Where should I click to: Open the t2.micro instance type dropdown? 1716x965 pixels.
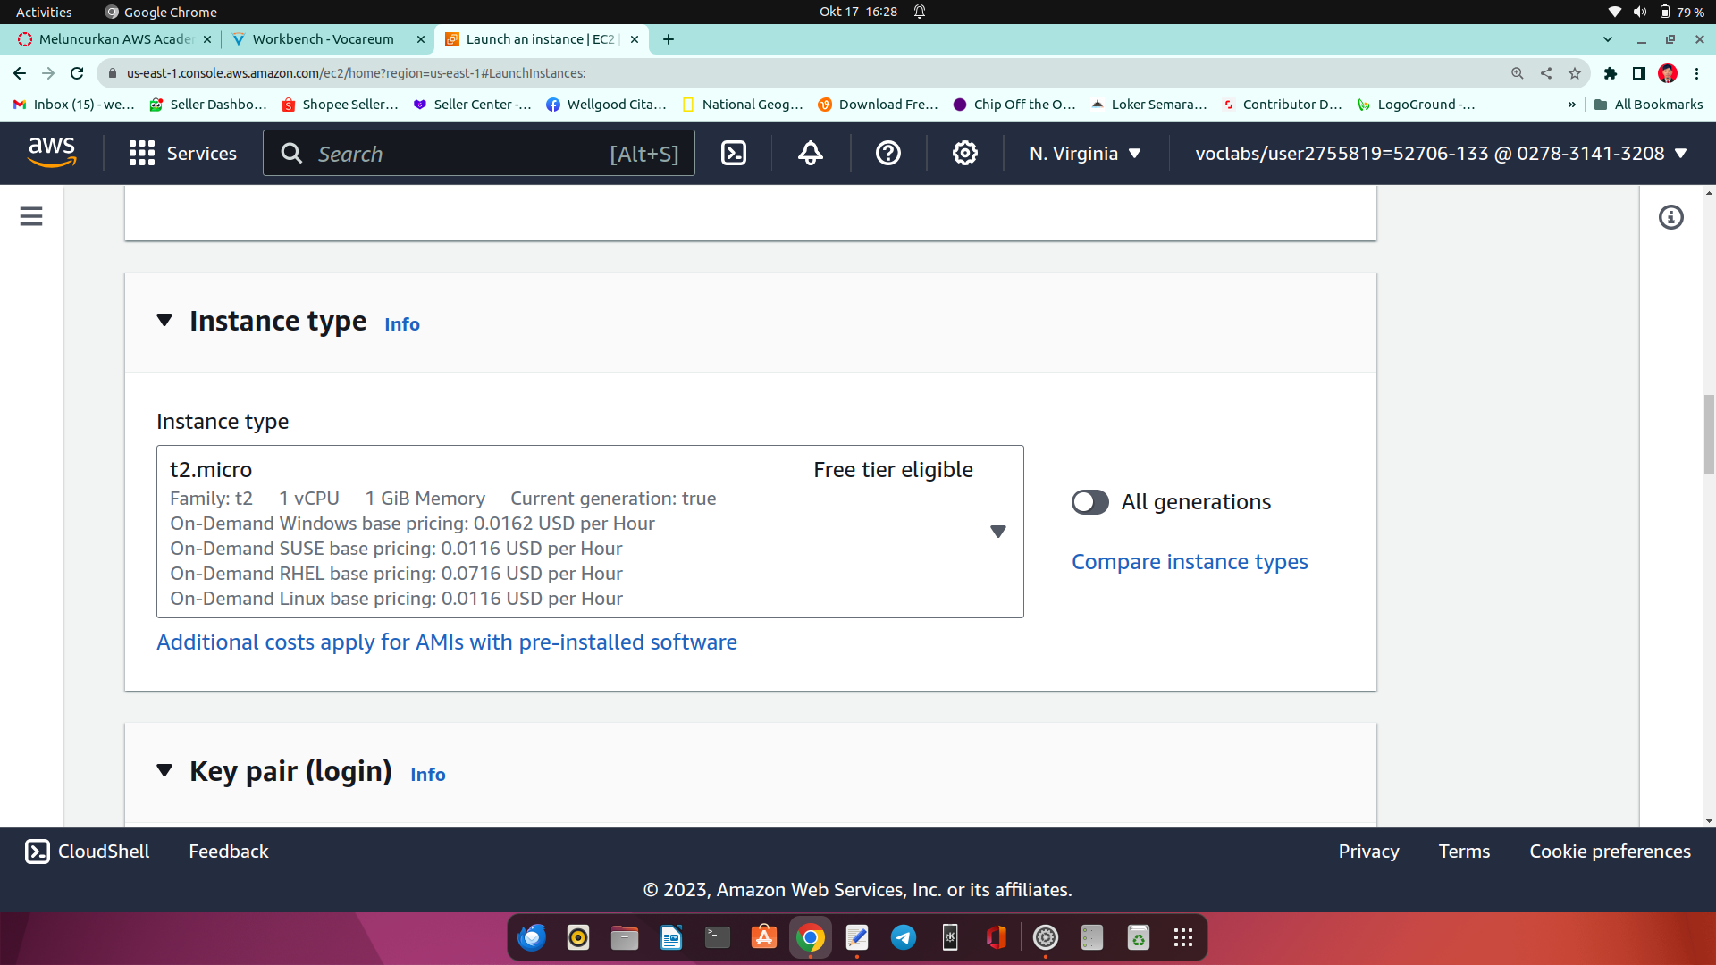coord(997,532)
